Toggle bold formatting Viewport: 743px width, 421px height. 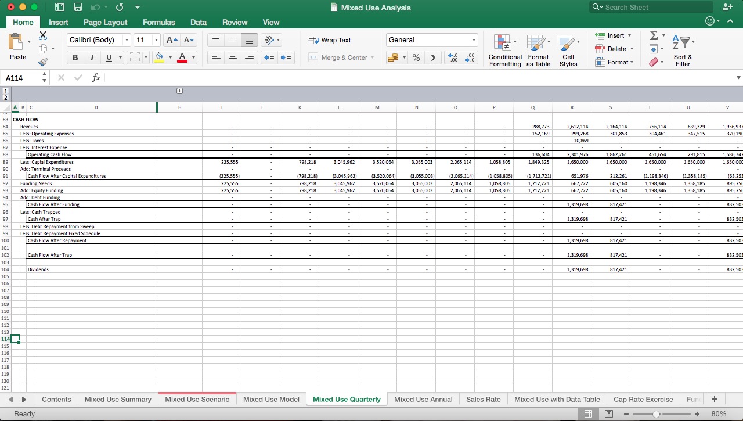coord(75,57)
